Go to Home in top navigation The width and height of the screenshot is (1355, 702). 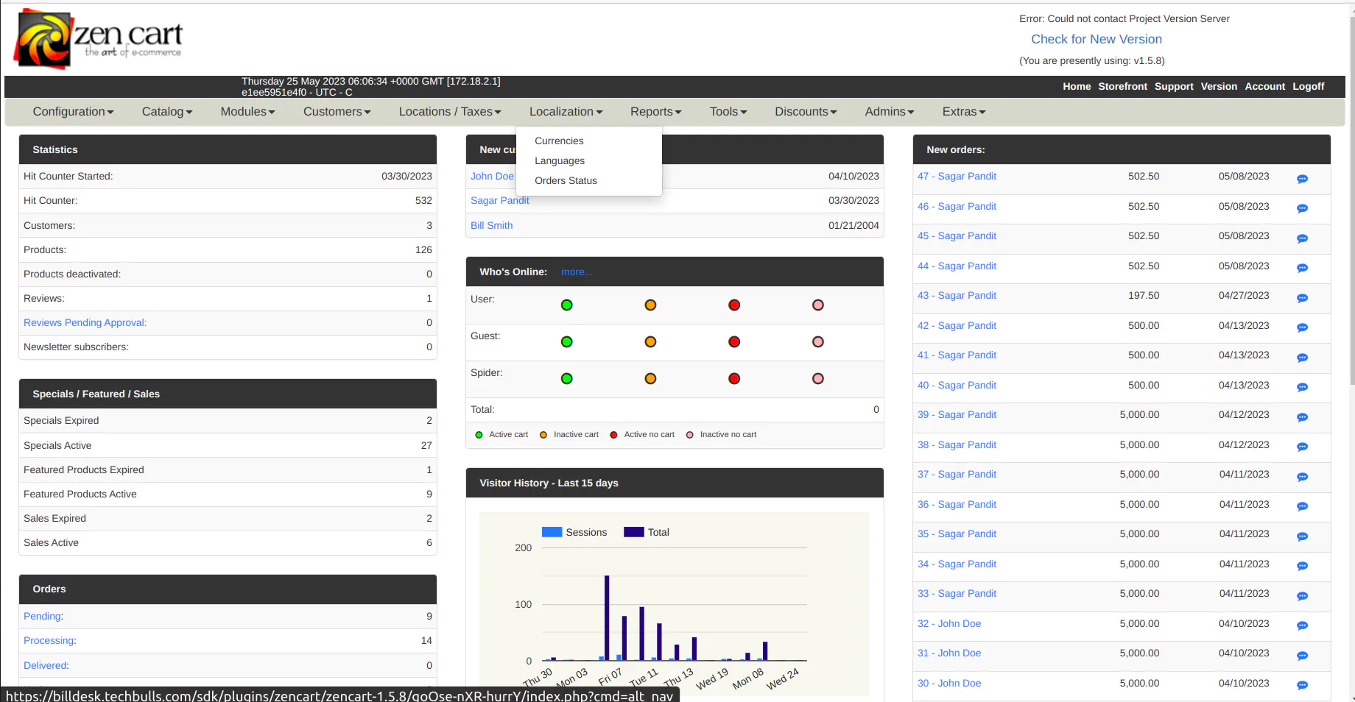[1077, 86]
